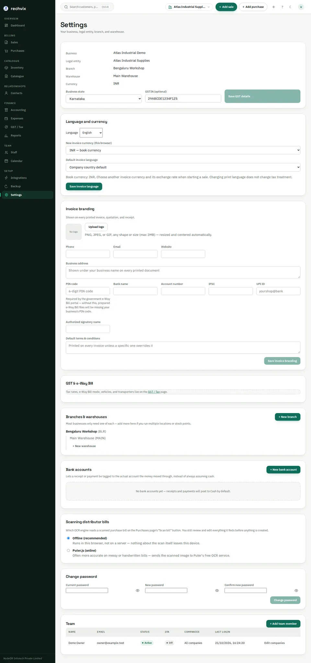Click the Change password button
Viewport: 311px width, 663px height.
tap(285, 600)
